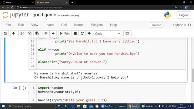Open the Cell menu
The image size is (194, 109).
[64, 25]
